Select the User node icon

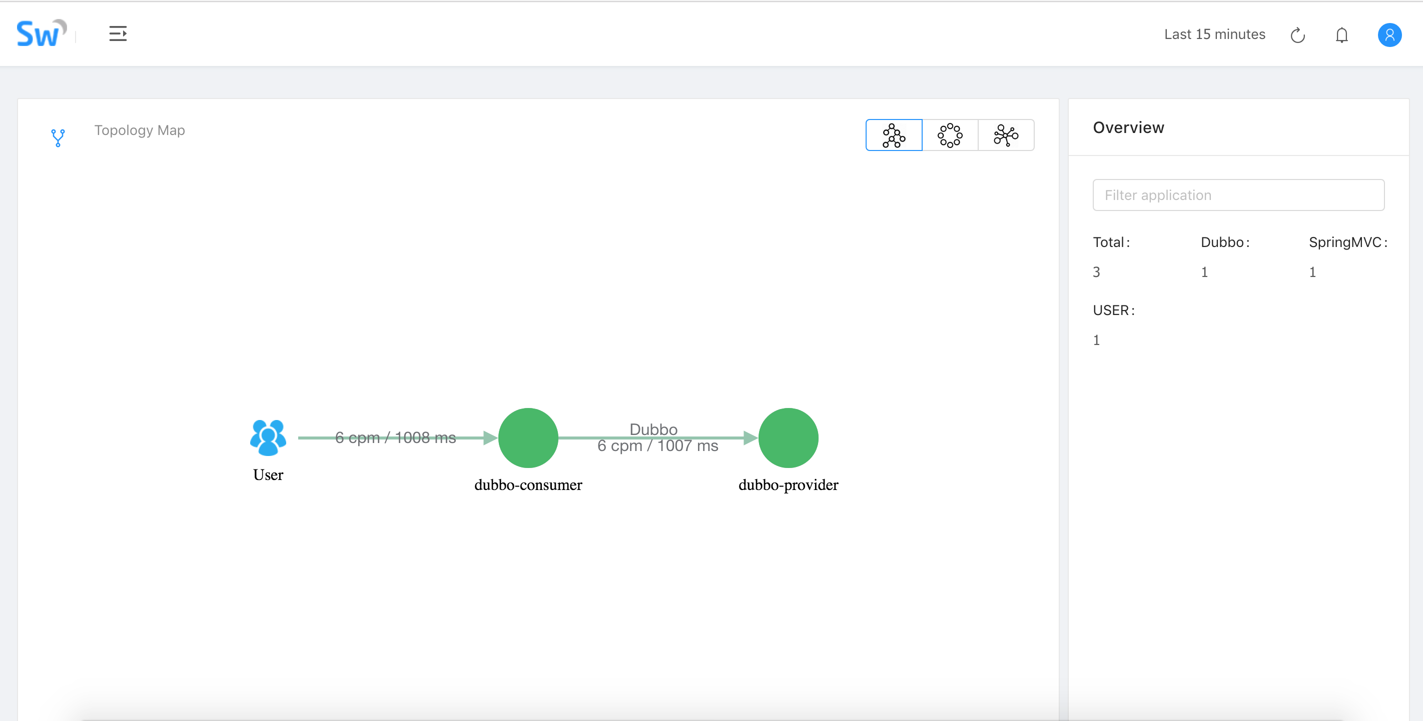click(268, 438)
